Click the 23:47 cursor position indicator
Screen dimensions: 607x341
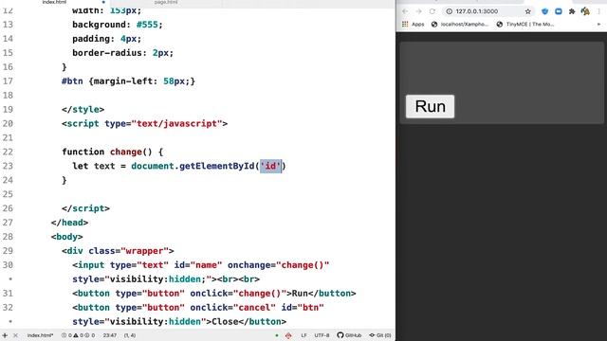point(110,335)
